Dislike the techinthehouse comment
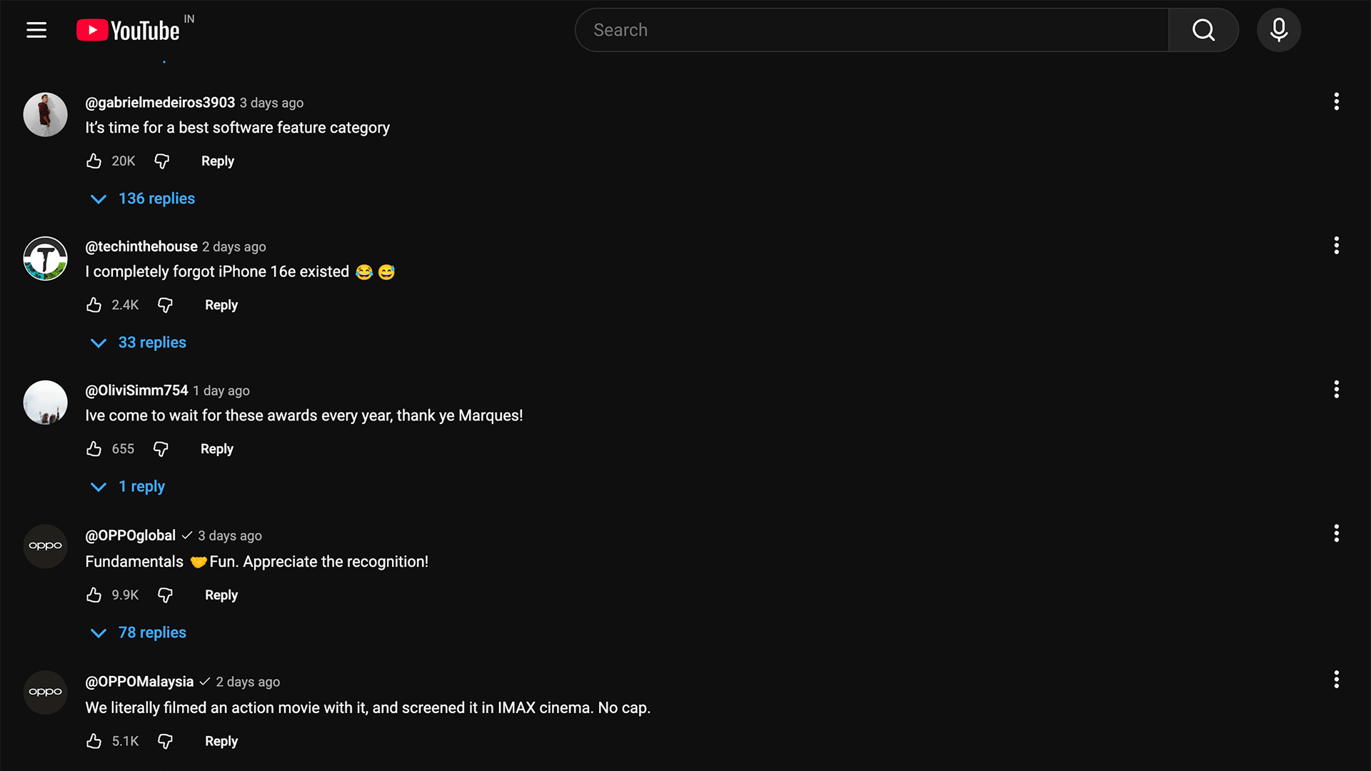1371x771 pixels. point(165,306)
